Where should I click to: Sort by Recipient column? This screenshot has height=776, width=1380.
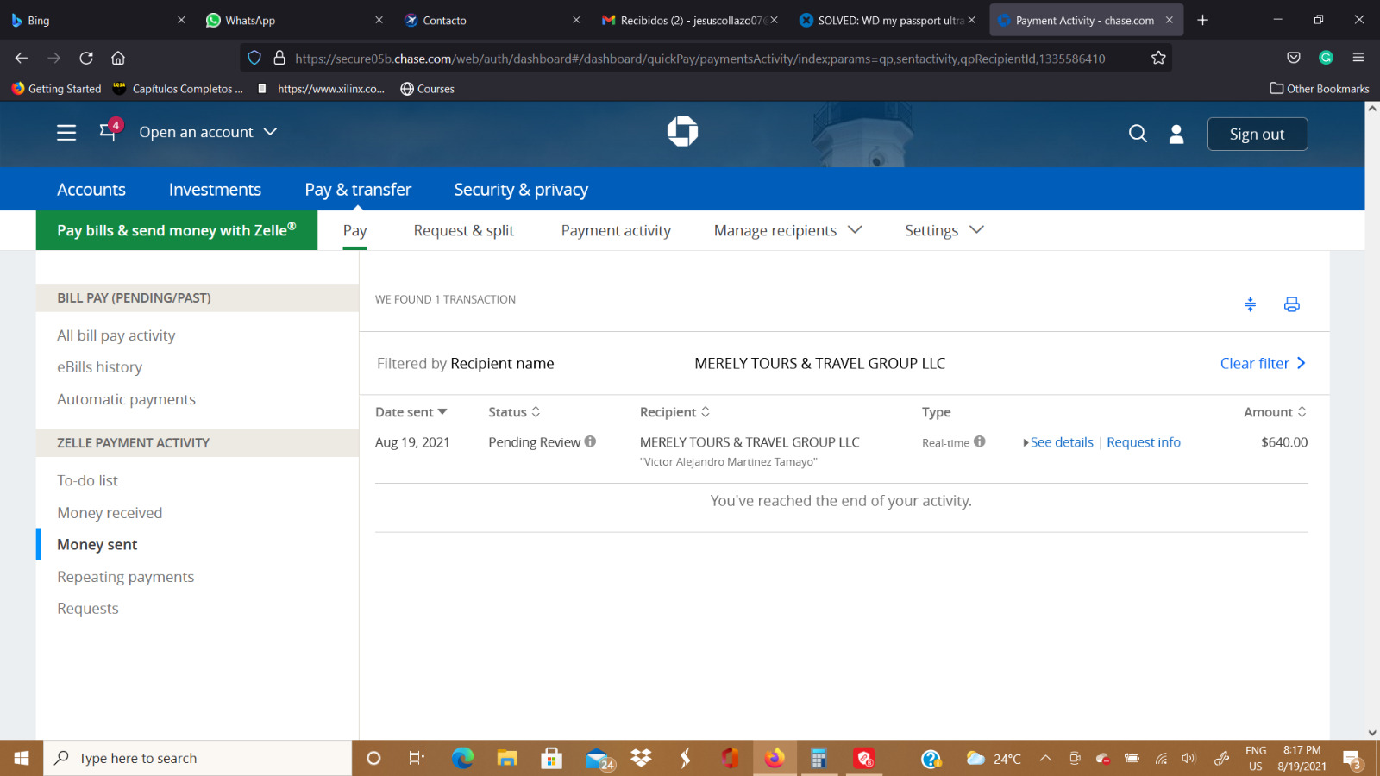coord(674,412)
